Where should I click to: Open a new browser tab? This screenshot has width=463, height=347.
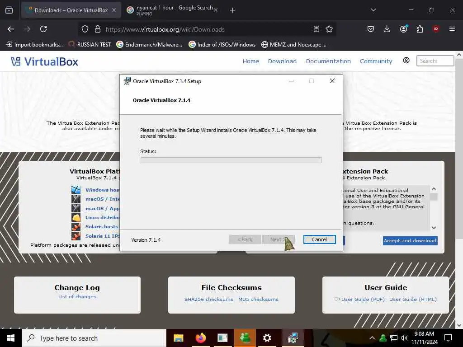click(232, 10)
